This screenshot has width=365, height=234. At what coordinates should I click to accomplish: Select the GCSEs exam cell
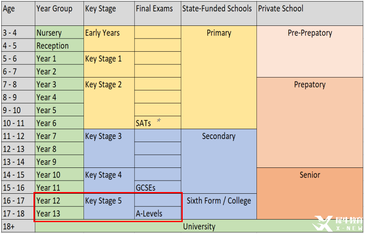click(146, 188)
